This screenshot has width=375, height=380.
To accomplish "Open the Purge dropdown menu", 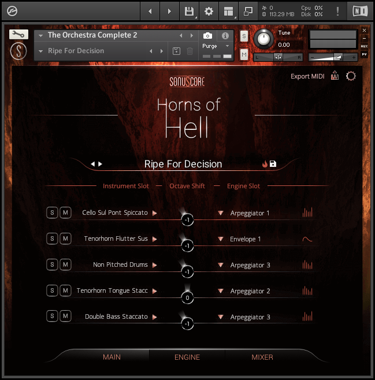I will (x=216, y=46).
